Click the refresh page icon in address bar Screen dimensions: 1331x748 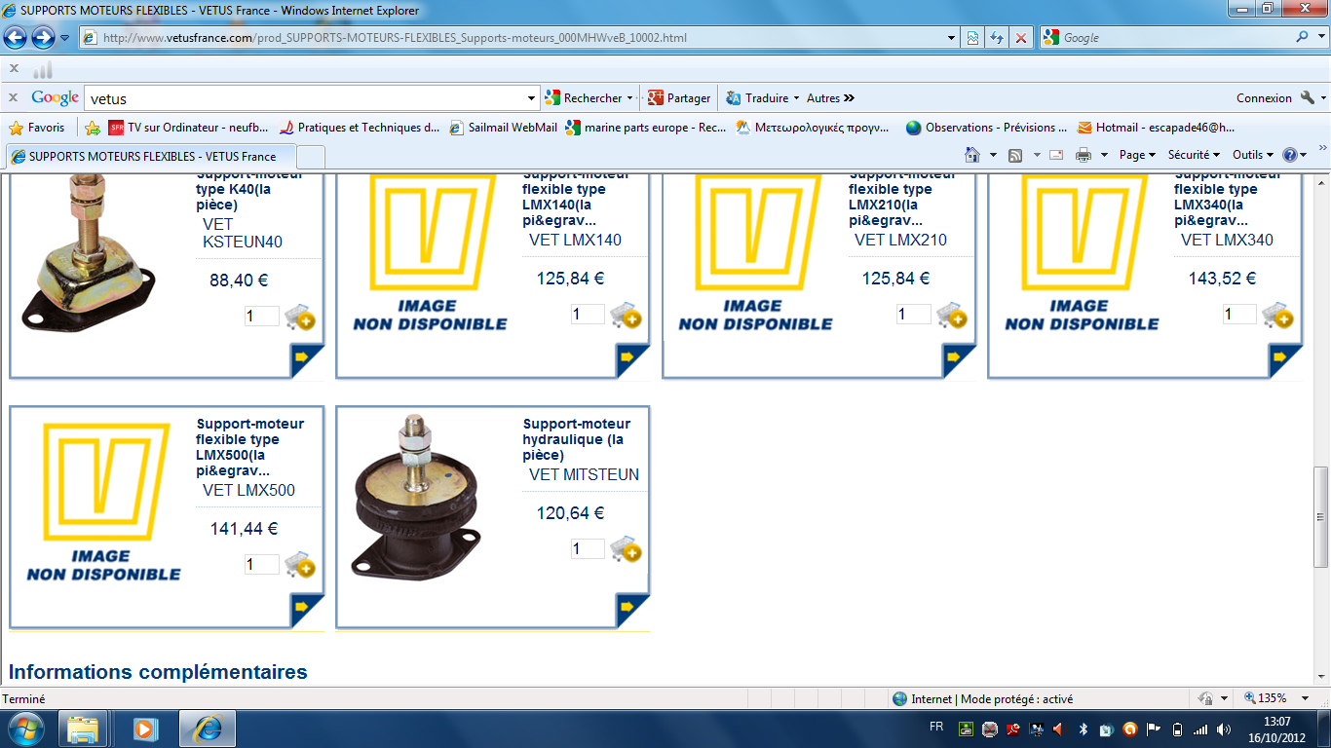click(x=996, y=38)
